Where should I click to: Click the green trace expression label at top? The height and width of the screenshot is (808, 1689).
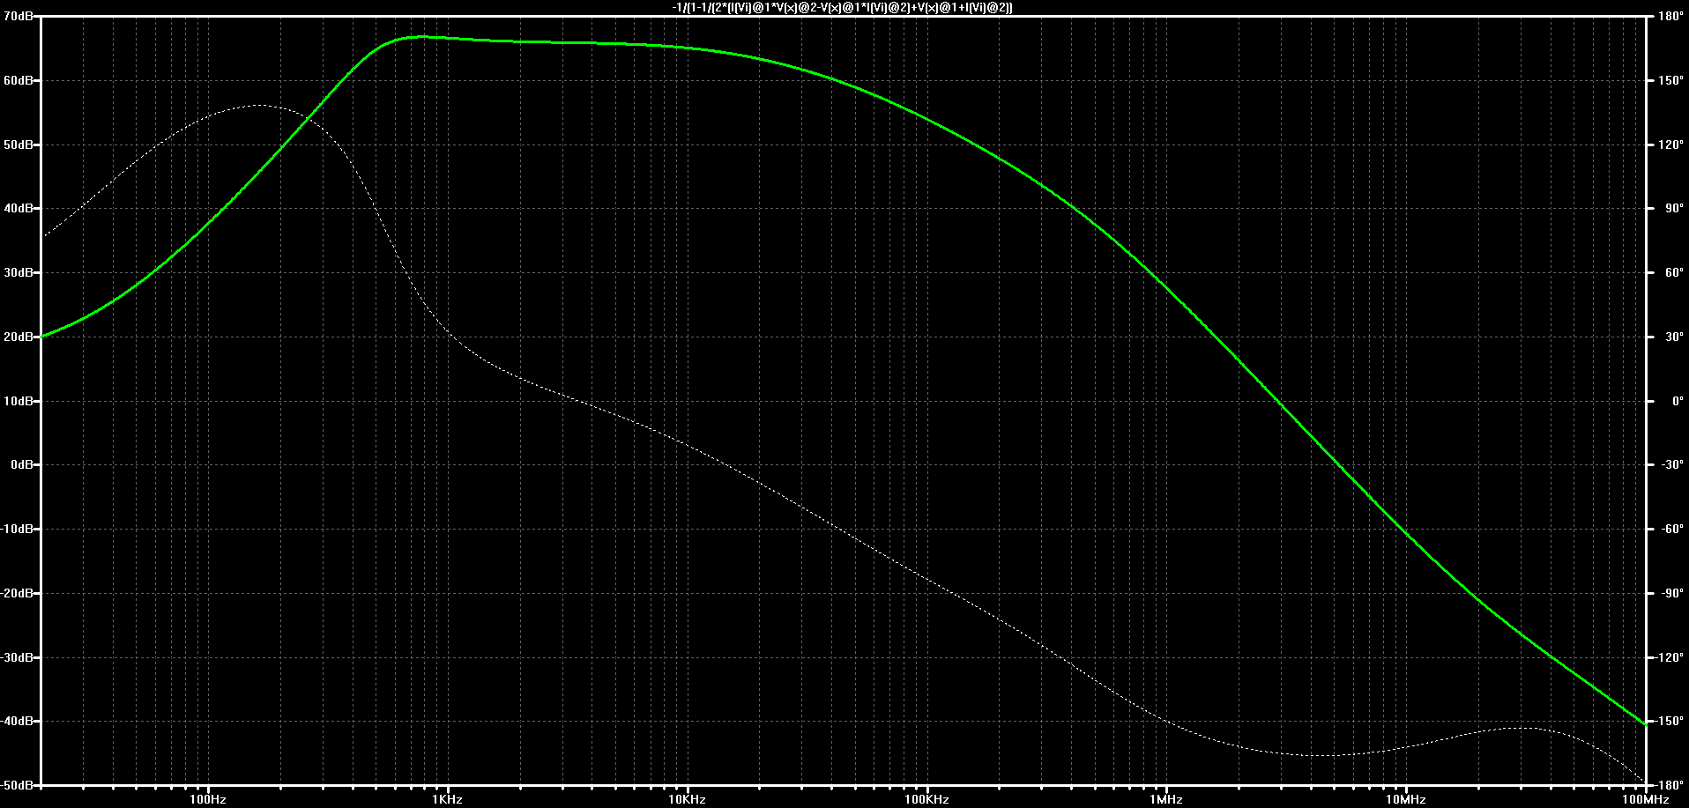click(842, 7)
